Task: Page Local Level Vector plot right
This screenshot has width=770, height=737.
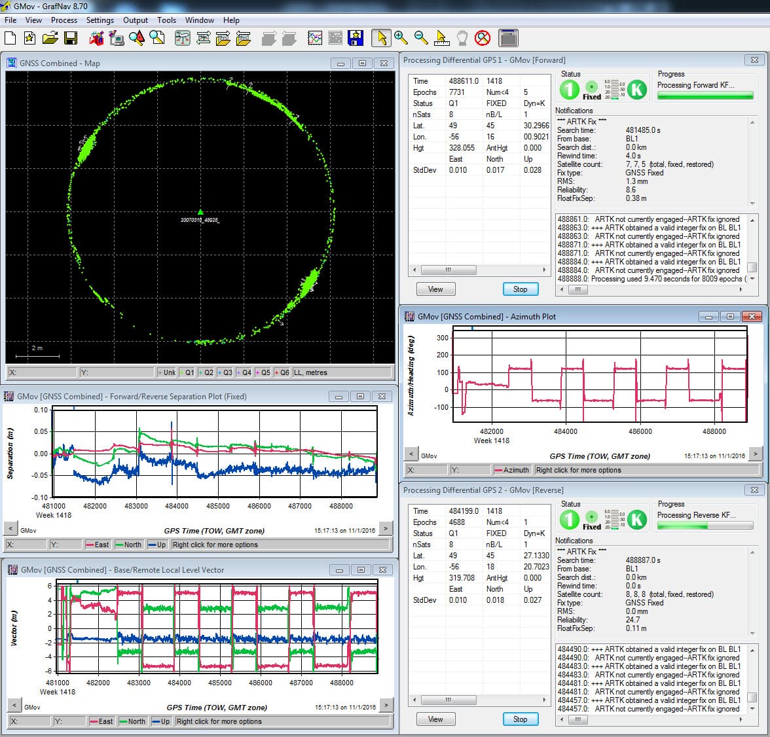Action: [386, 705]
